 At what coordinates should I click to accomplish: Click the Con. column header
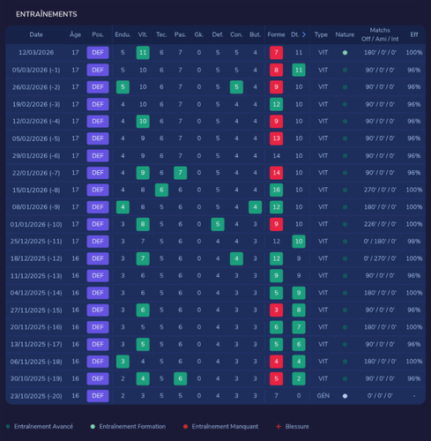tap(236, 34)
